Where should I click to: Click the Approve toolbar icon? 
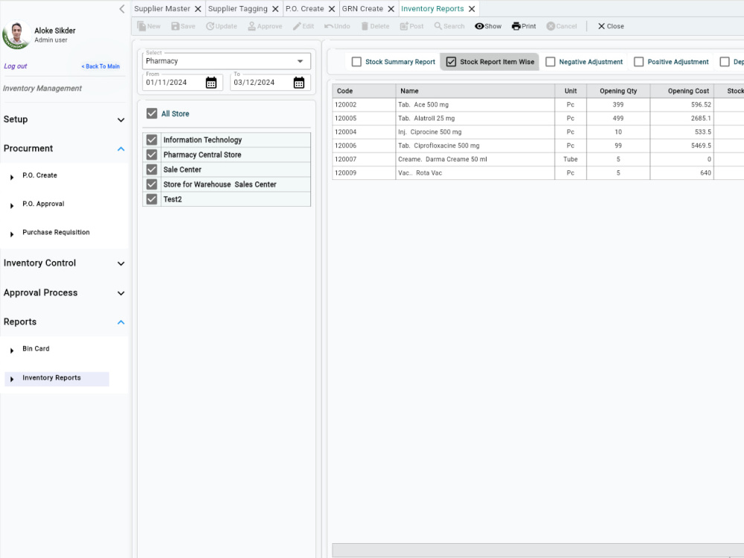tap(251, 26)
